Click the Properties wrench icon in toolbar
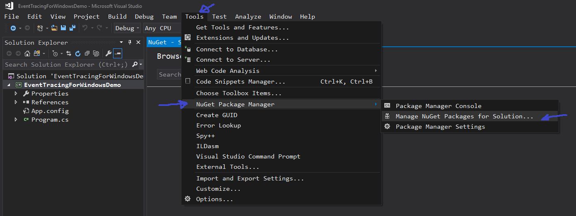The height and width of the screenshot is (216, 576). (108, 53)
